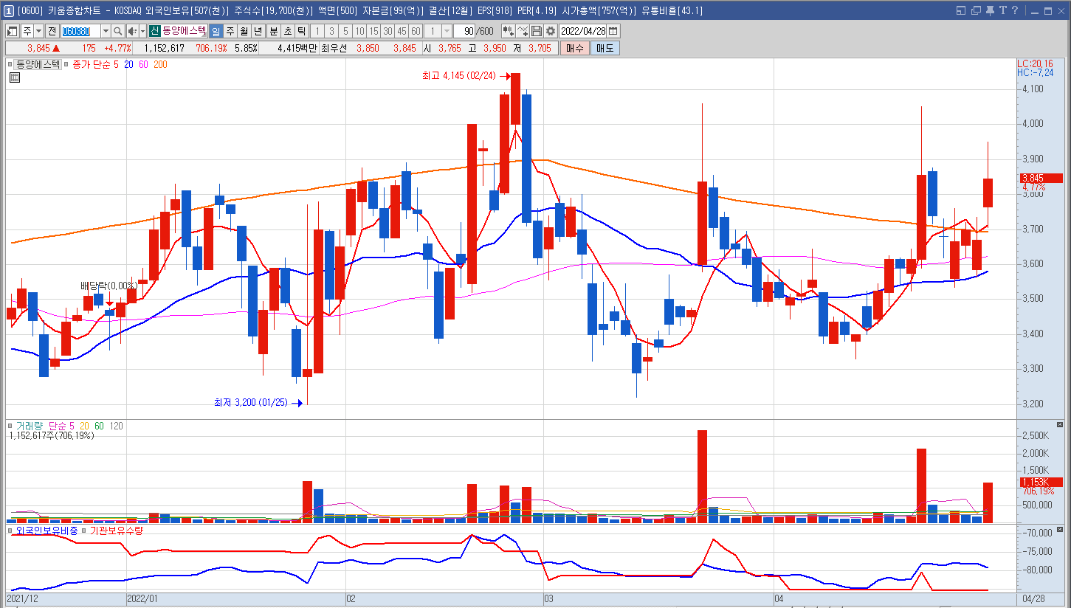Select the 분 minute period button
The height and width of the screenshot is (608, 1071).
pyautogui.click(x=273, y=31)
